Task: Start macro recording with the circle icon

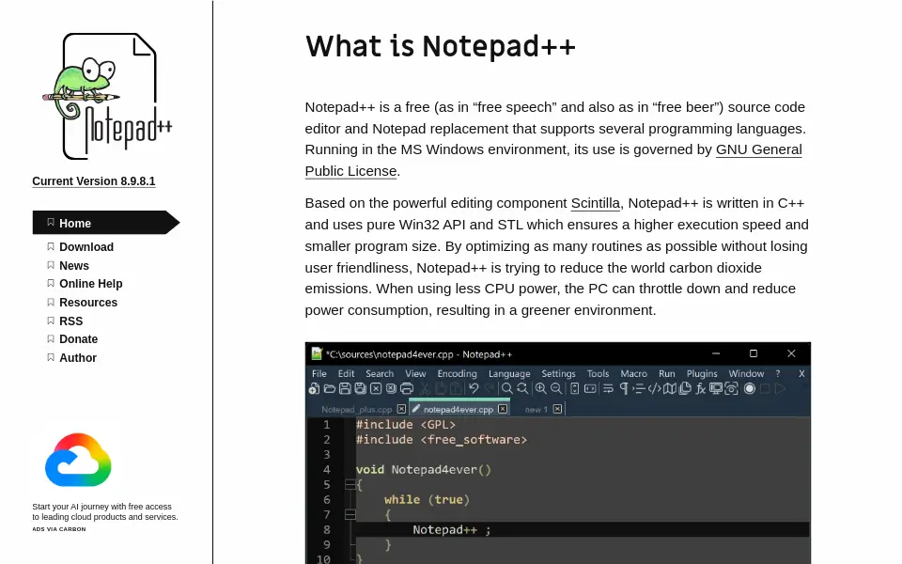Action: pos(750,388)
